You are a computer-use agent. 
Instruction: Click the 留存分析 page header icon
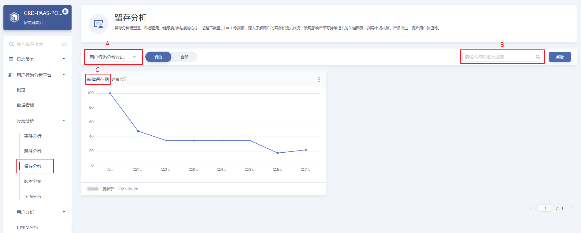point(99,24)
